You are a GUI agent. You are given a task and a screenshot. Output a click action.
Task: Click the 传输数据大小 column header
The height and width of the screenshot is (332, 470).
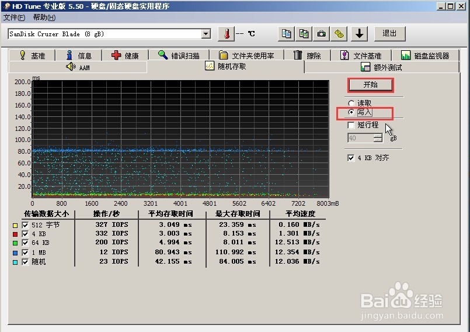coord(47,214)
